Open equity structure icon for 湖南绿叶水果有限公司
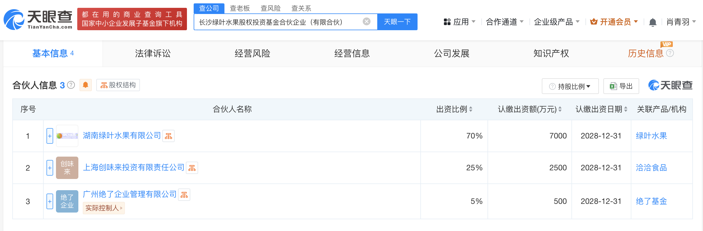This screenshot has height=231, width=703. 168,136
